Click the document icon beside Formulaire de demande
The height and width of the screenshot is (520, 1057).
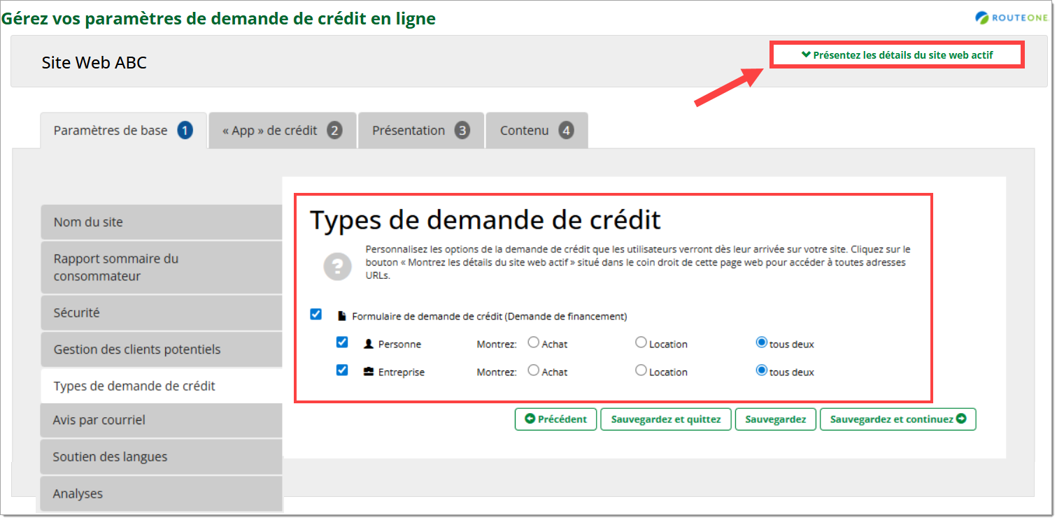(342, 316)
